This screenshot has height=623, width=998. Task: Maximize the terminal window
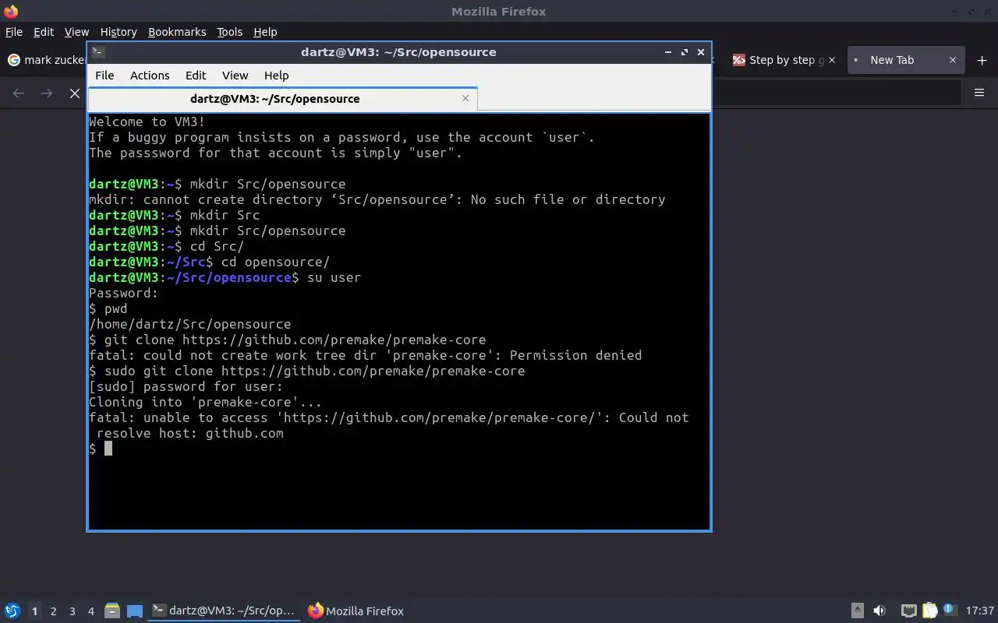tap(685, 52)
